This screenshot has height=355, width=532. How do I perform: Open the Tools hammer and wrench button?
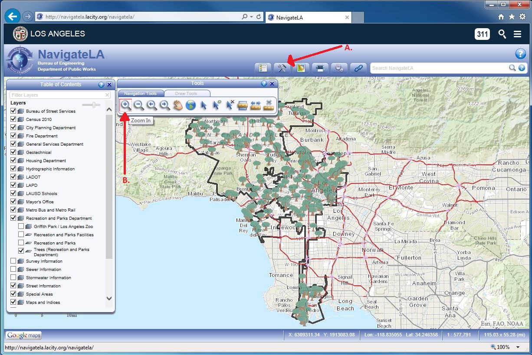pos(282,68)
